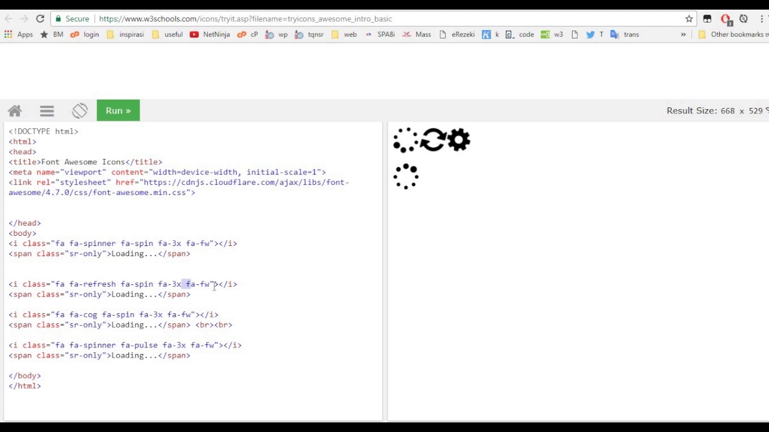769x432 pixels.
Task: Focus the address bar URL
Action: click(x=245, y=19)
